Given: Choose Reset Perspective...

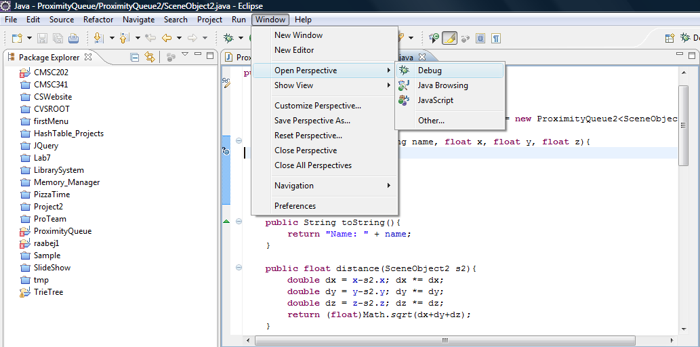Looking at the screenshot, I should (x=325, y=136).
